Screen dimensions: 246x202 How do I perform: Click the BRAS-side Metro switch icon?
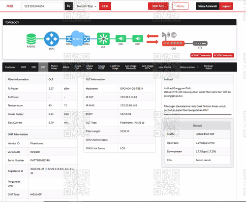pos(69,39)
